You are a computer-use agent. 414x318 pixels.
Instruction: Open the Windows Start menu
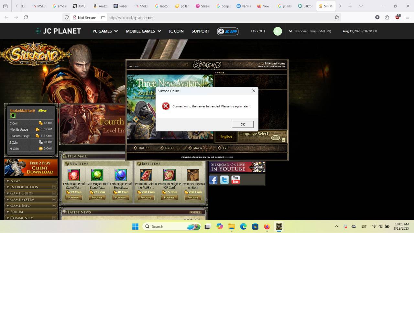[x=135, y=226]
